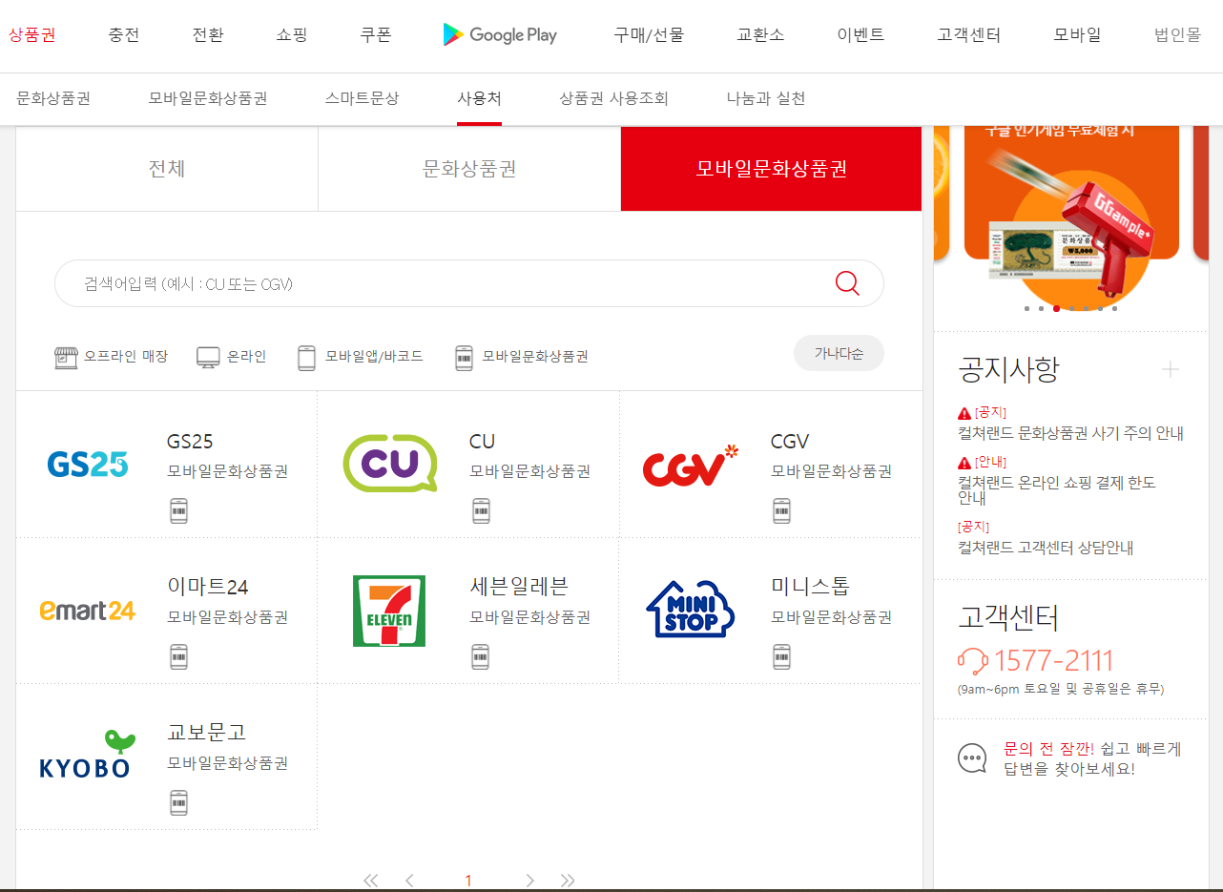
Task: Open the 모바일문화상품권 submenu item
Action: coord(208,98)
